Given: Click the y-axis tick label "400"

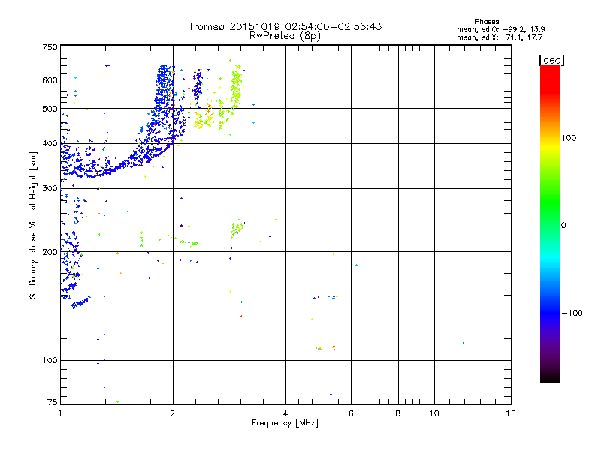Looking at the screenshot, I should tap(50, 143).
